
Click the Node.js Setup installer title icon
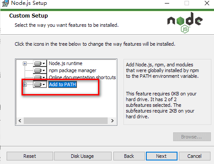tap(5, 3)
